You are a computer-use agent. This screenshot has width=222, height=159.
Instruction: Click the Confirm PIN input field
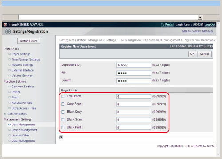pyautogui.click(x=134, y=81)
